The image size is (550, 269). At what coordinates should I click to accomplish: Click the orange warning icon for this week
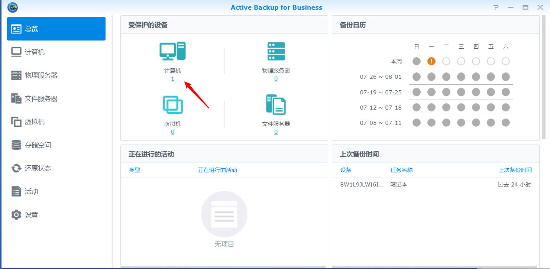431,61
